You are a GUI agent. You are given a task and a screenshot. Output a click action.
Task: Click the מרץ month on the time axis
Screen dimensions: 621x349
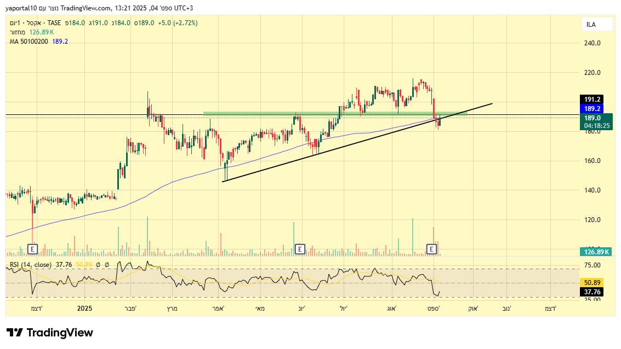pos(172,309)
